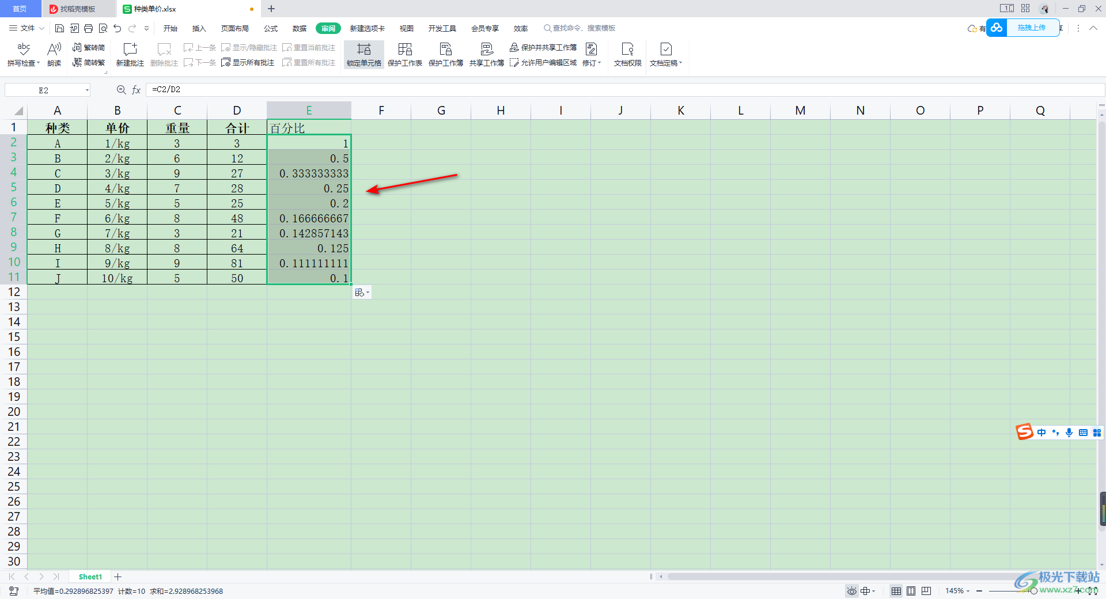Open the 页面布局 Page Layout tab
The width and height of the screenshot is (1106, 599).
[x=235, y=28]
